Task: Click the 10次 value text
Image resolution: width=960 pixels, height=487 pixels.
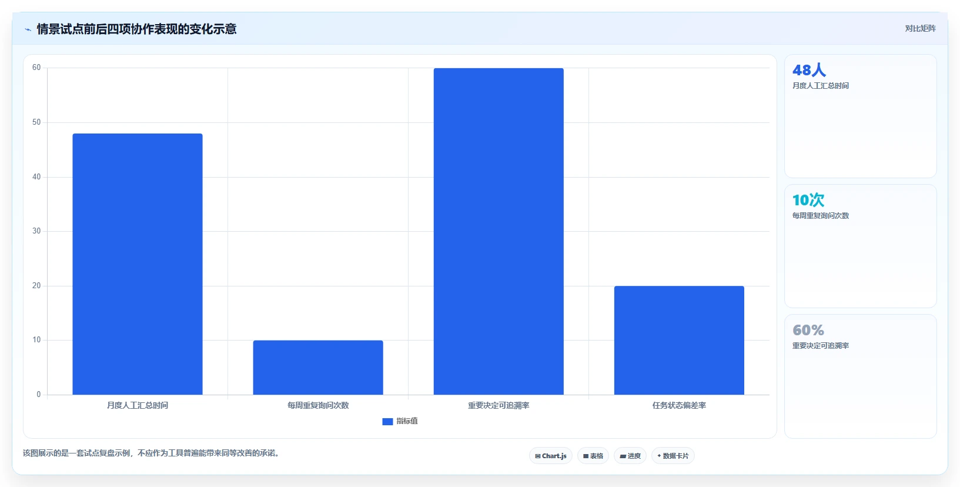Action: pos(808,200)
